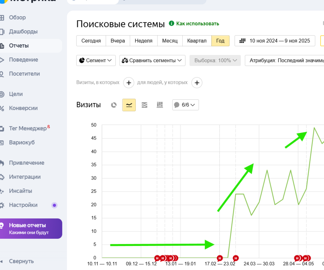Open the 6/6 annotations dropdown
The width and height of the screenshot is (324, 270).
185,105
